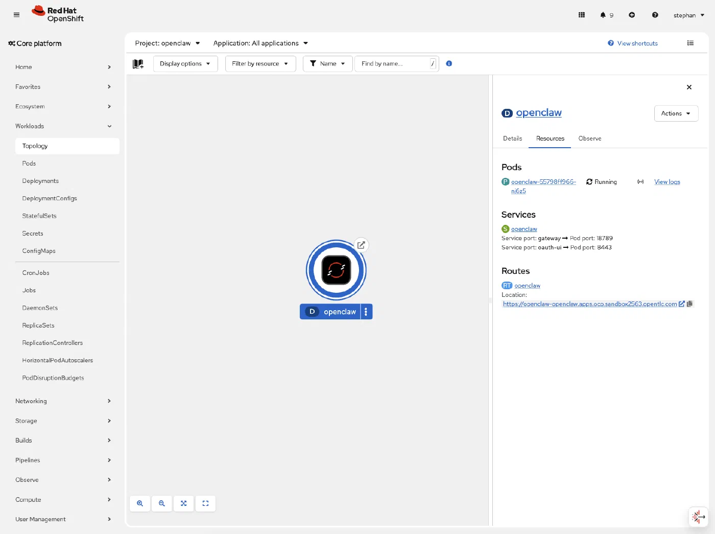Zoom out on the topology
This screenshot has width=715, height=534.
(162, 503)
